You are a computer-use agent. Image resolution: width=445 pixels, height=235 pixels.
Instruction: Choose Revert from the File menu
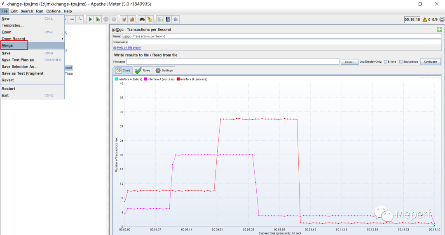pos(33,80)
